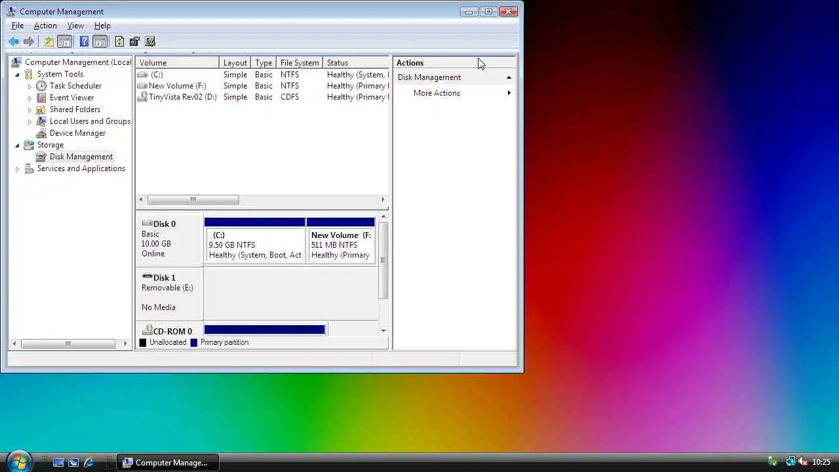The height and width of the screenshot is (472, 839).
Task: Click the Shared Folders icon in tree
Action: 41,109
